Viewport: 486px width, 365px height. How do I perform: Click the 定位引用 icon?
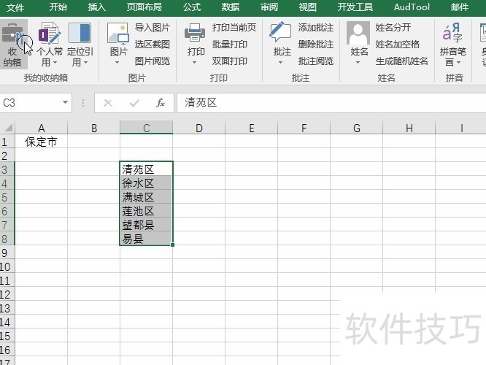coord(80,33)
